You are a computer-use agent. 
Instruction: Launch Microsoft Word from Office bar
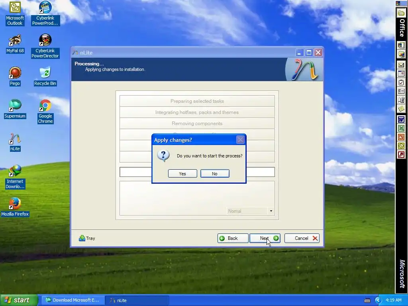tap(401, 120)
